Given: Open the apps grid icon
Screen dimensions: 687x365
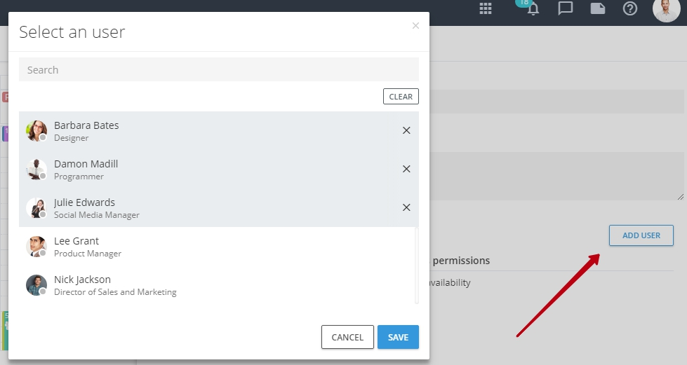Looking at the screenshot, I should (x=486, y=8).
